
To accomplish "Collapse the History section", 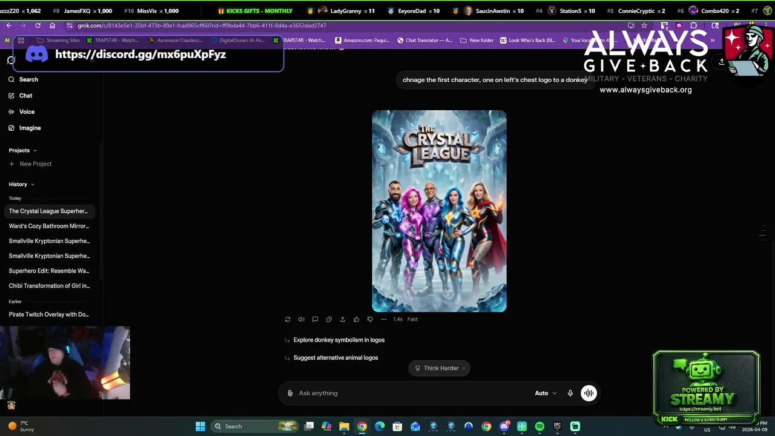I will [x=21, y=184].
